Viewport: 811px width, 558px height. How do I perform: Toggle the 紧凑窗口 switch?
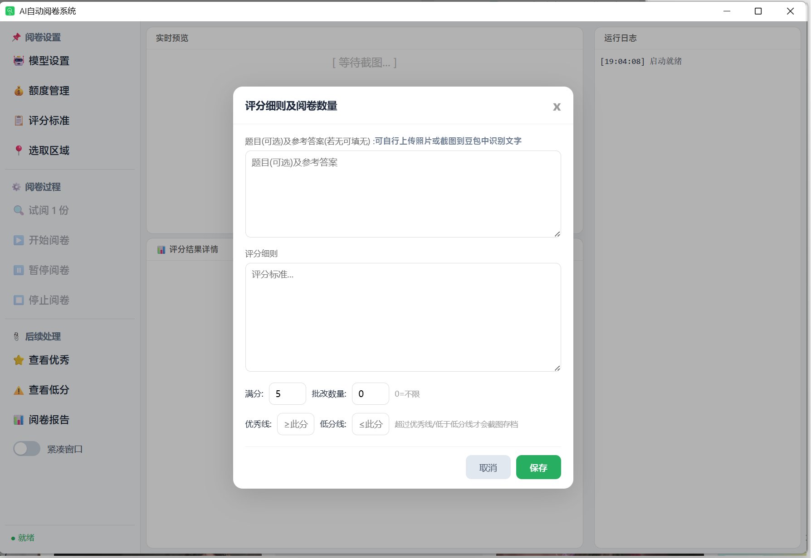(x=27, y=449)
